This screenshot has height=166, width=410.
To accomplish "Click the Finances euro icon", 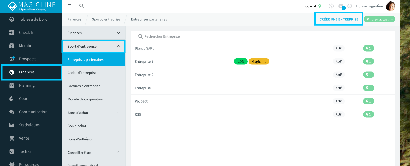I will (x=12, y=72).
